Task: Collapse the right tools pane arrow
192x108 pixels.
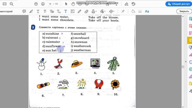Action: 186,61
